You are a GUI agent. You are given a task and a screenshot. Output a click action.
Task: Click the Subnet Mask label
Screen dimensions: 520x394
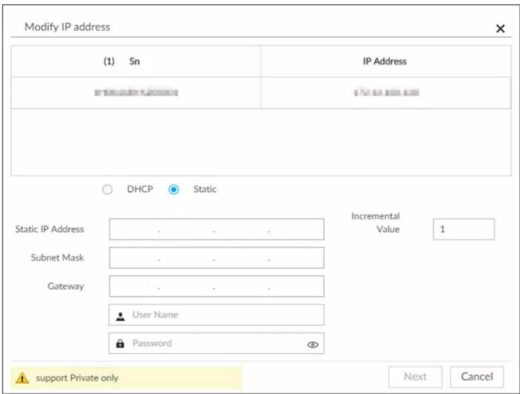point(57,258)
